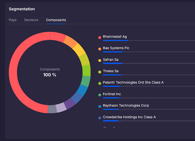The height and width of the screenshot is (141, 195).
Task: Click the bright green donut segment
Action: point(86,70)
